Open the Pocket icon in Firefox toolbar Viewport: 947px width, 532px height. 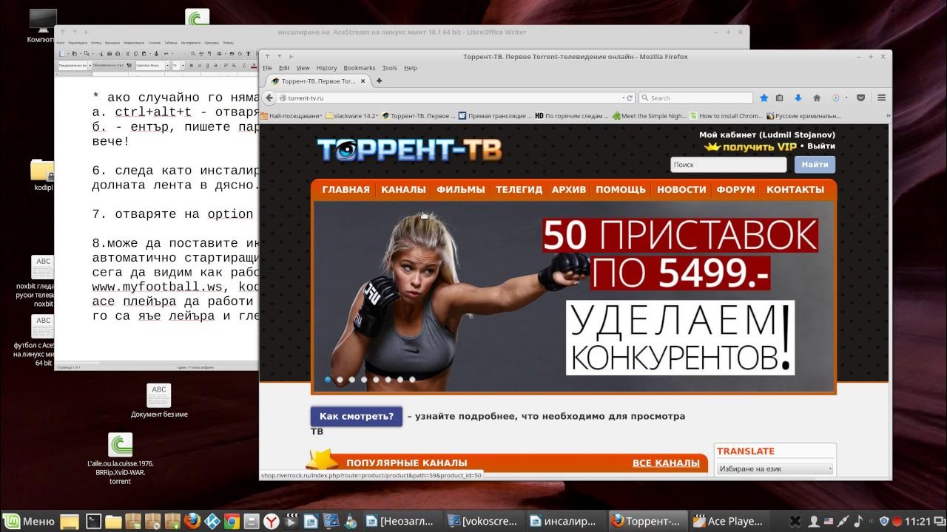tap(861, 98)
